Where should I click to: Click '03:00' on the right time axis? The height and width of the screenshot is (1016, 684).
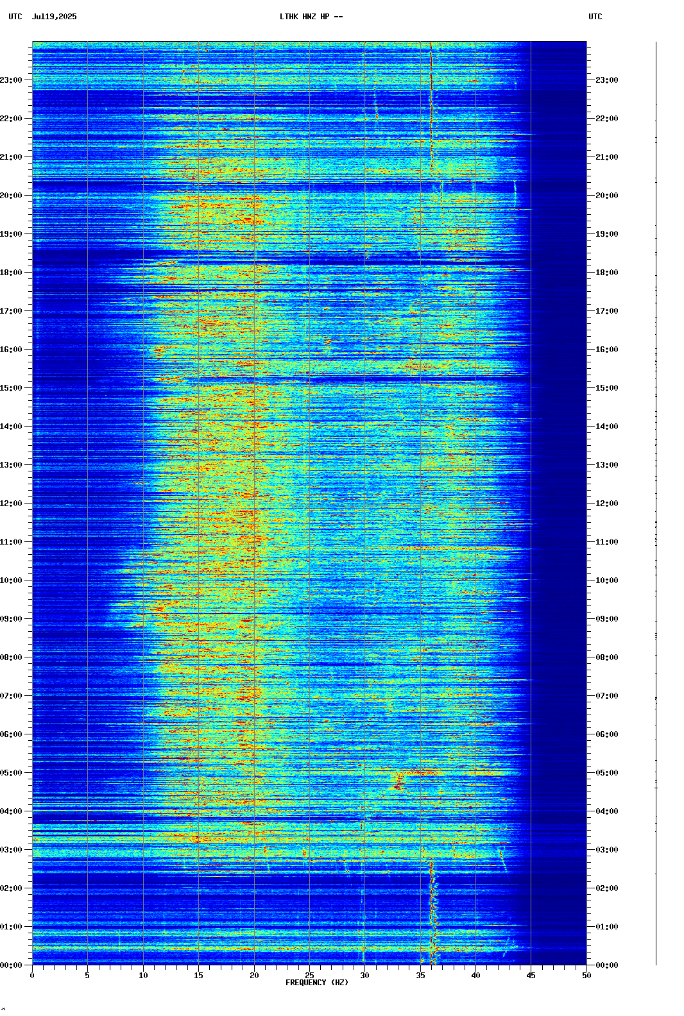[607, 850]
